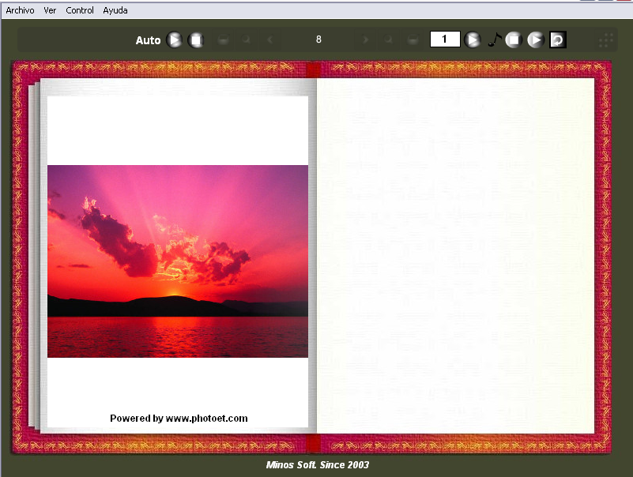Viewport: 633px width, 477px height.
Task: Stop auto page flipping with Auto stop button
Action: click(196, 40)
